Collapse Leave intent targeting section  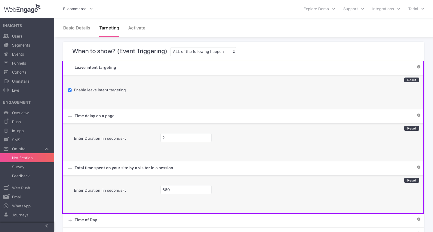(70, 68)
